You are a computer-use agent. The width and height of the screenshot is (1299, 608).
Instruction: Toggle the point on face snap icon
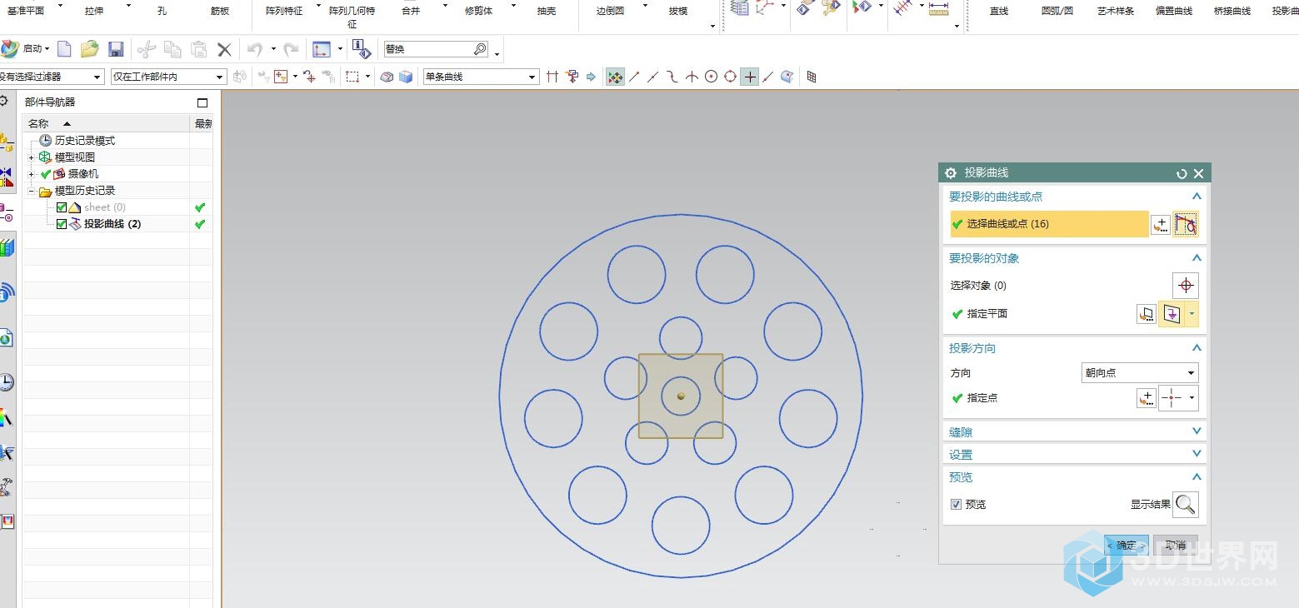tap(787, 77)
